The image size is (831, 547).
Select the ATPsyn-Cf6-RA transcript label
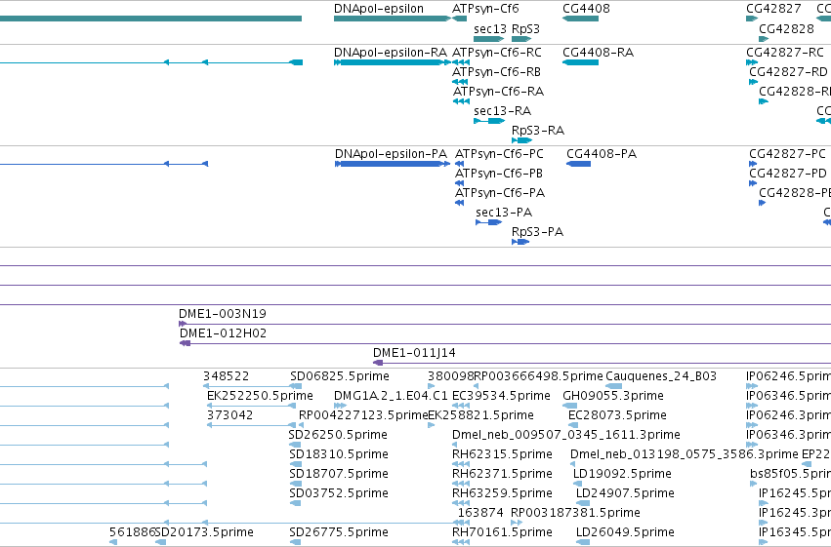pyautogui.click(x=499, y=92)
